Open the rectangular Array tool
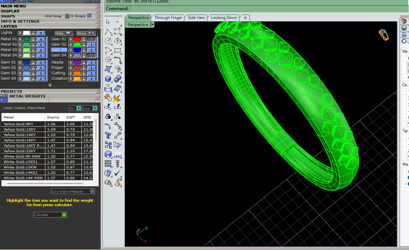Viewport: 409px width, 250px height. pos(108,164)
